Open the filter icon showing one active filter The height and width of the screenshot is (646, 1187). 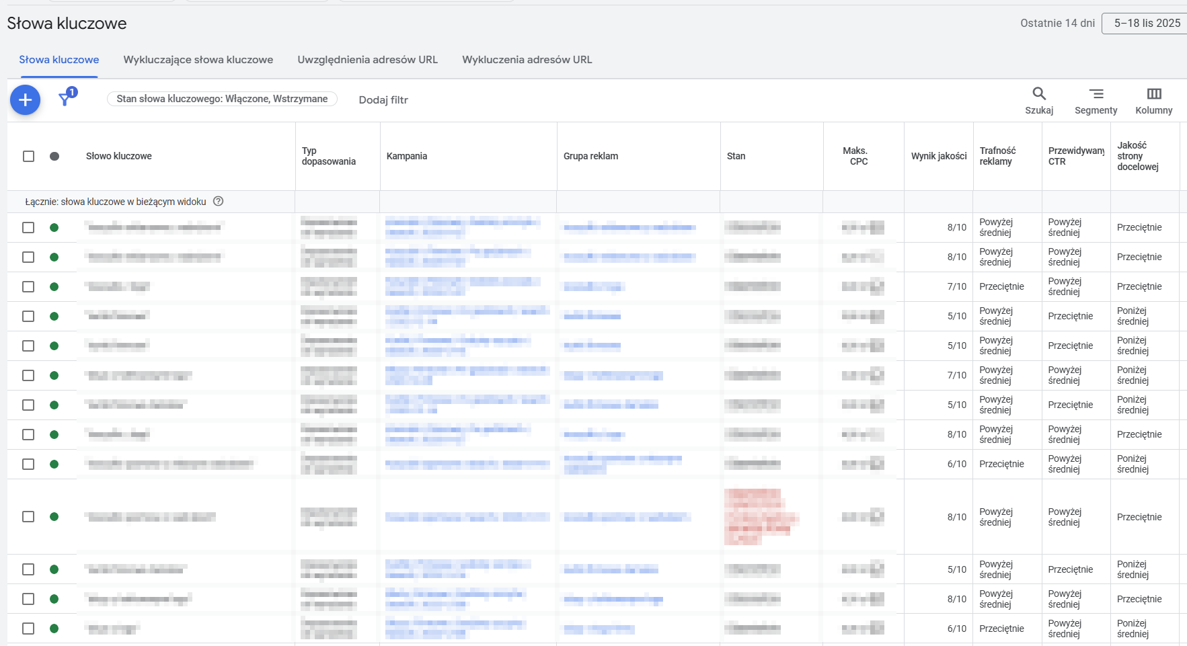click(65, 99)
